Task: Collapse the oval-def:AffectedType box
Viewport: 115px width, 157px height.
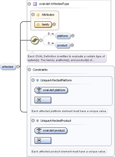Action: click(x=29, y=4)
